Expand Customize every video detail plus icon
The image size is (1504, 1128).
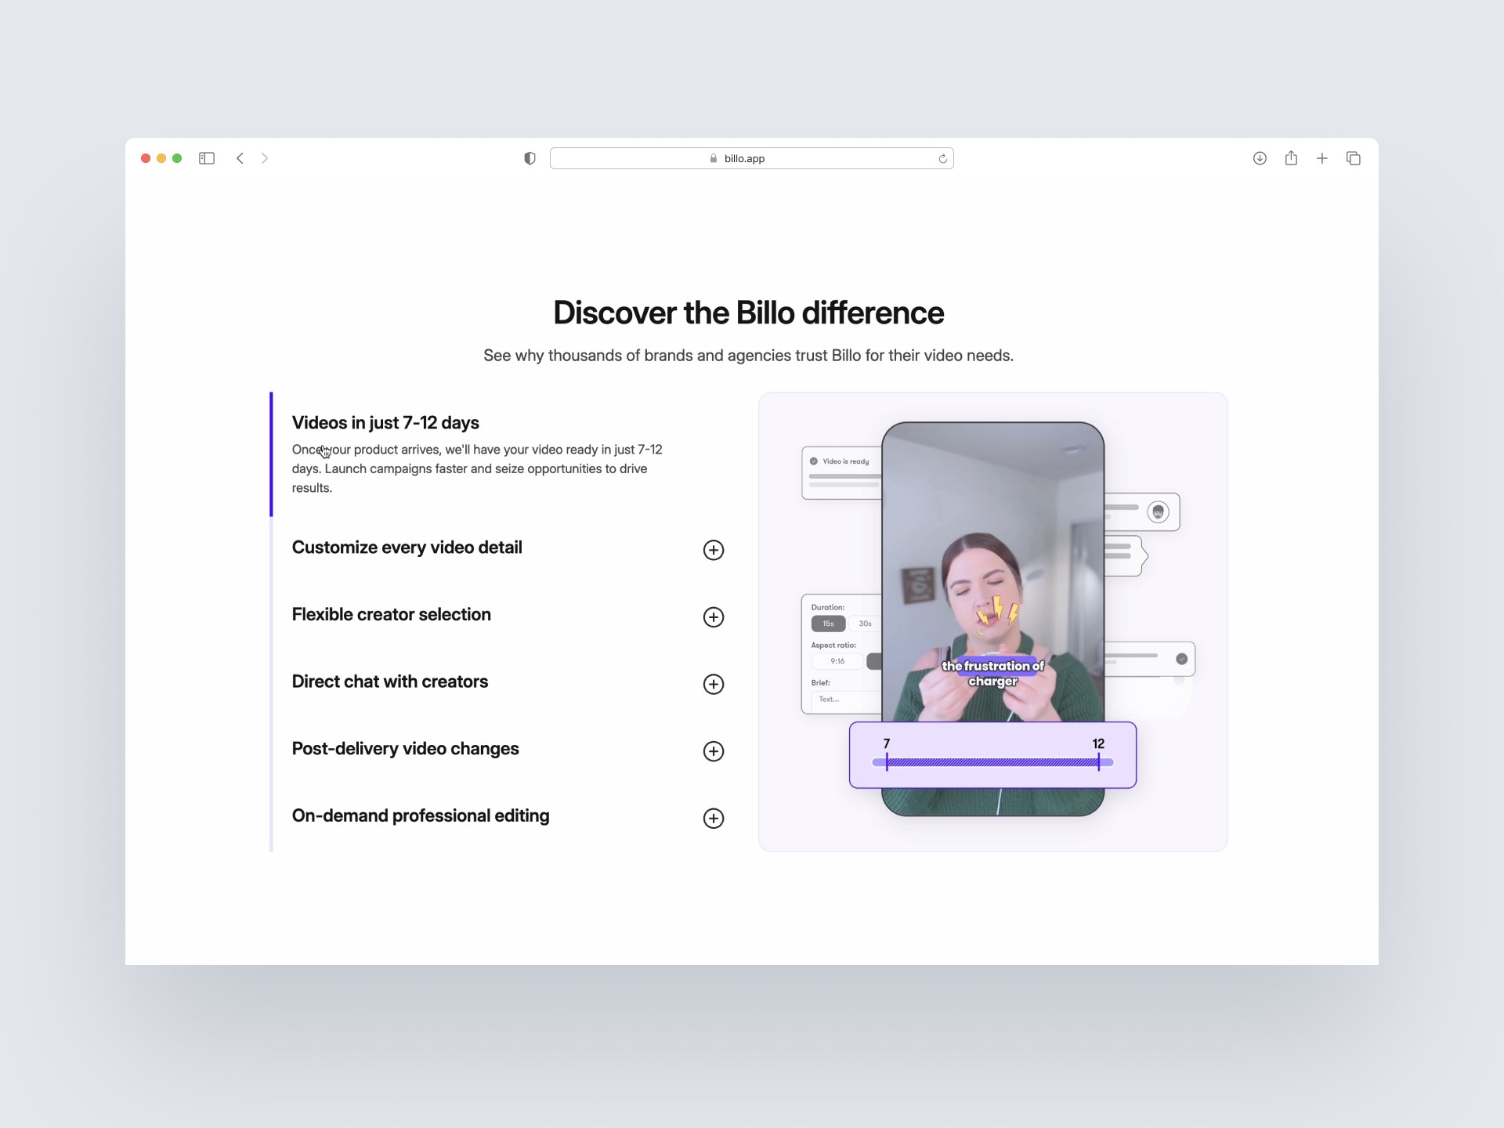pyautogui.click(x=713, y=550)
